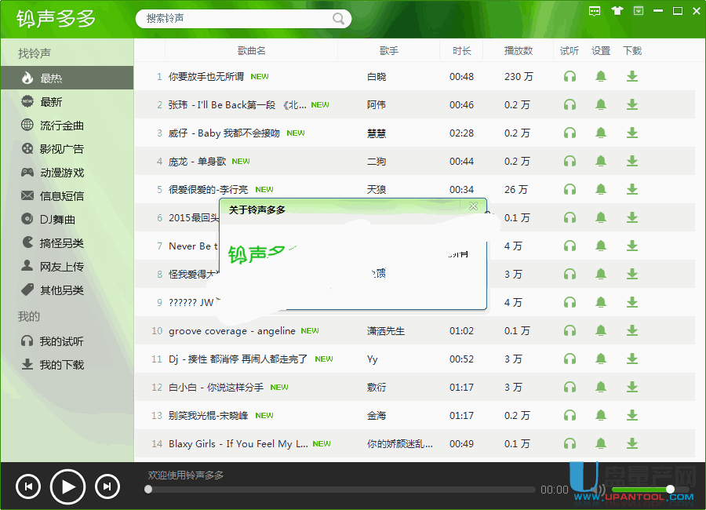Click the magnifier search icon
The height and width of the screenshot is (510, 706).
(x=339, y=19)
